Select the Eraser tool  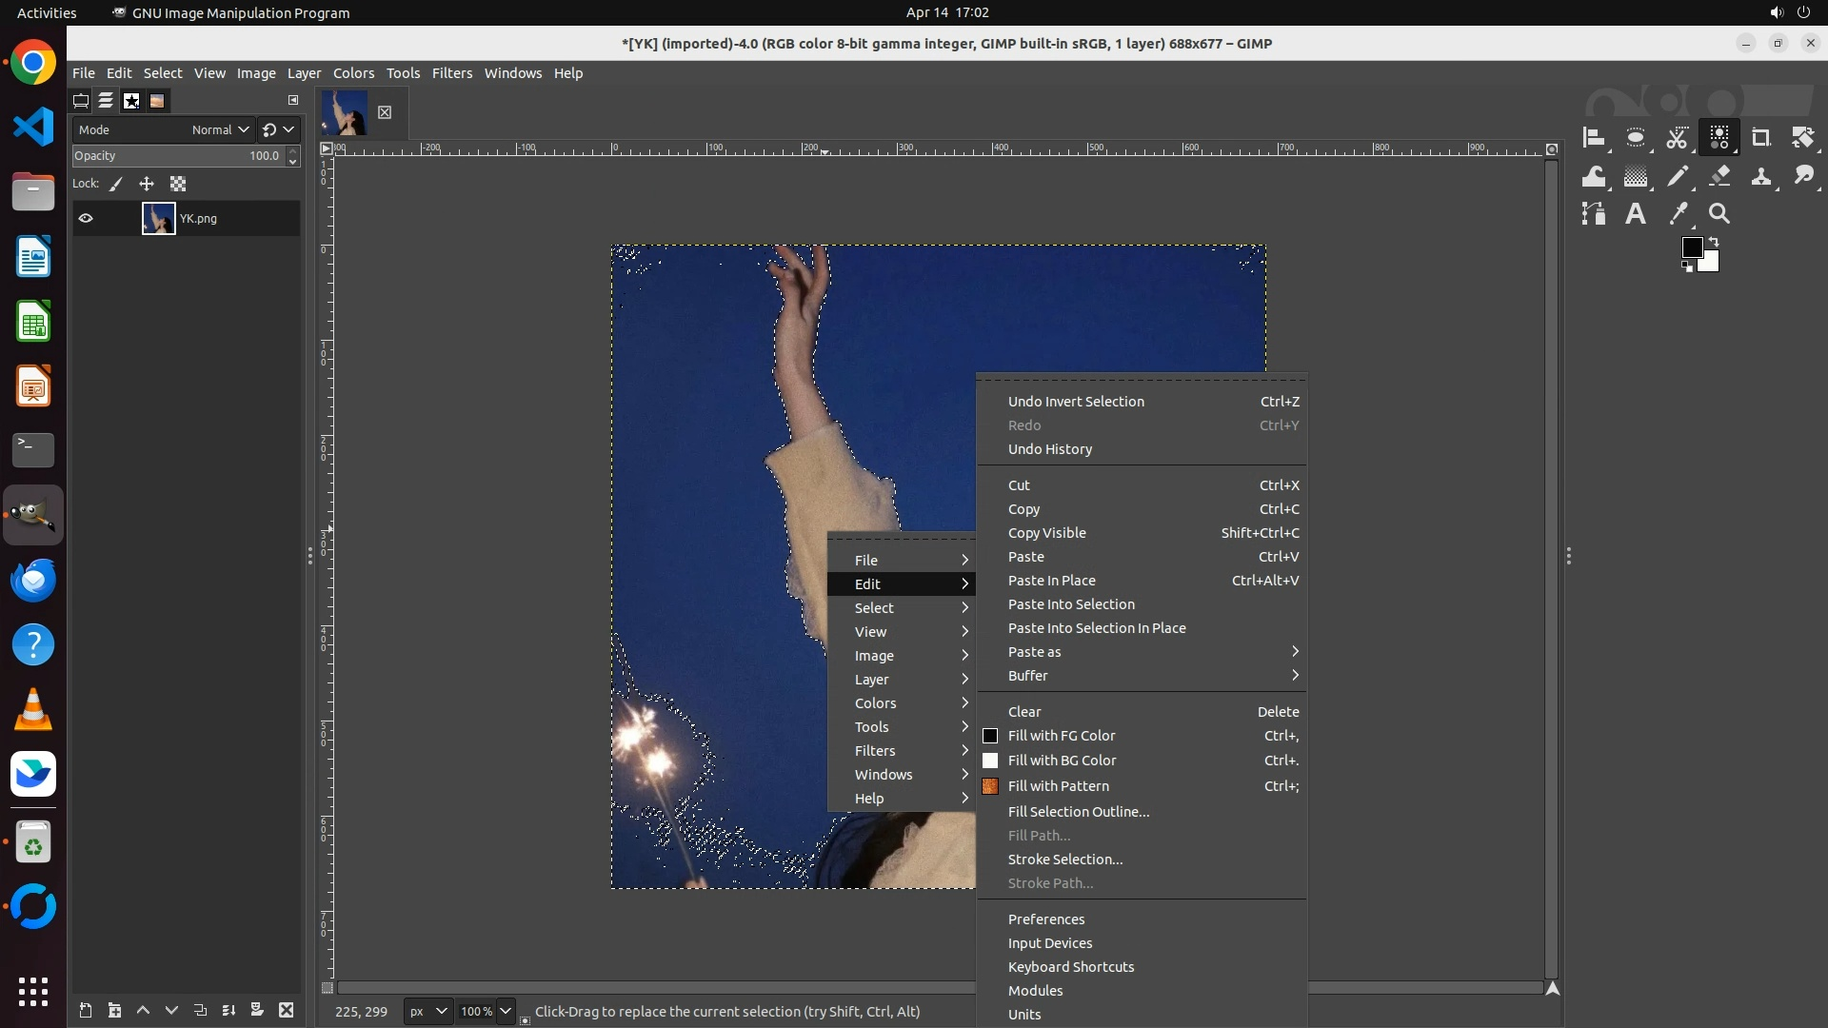coord(1719,177)
